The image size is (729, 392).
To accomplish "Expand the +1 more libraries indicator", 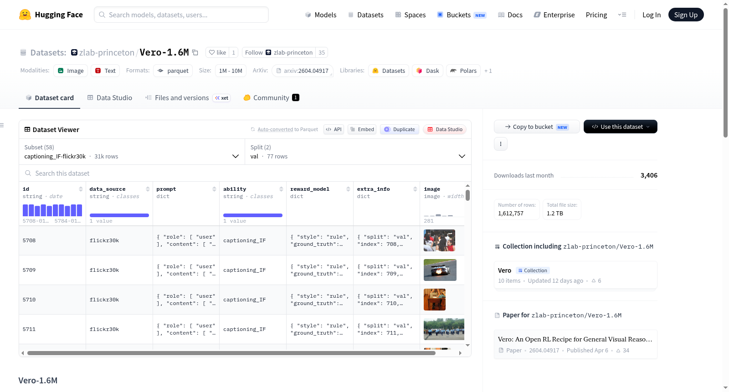I will click(488, 71).
